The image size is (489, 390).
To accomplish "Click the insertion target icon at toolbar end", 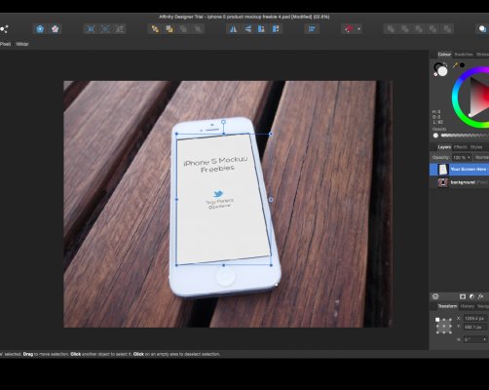I will (483, 29).
